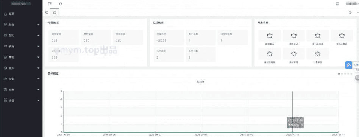The width and height of the screenshot is (359, 137).
Task: Click the 零售金额 card in 今日数据
Action: tap(96, 37)
